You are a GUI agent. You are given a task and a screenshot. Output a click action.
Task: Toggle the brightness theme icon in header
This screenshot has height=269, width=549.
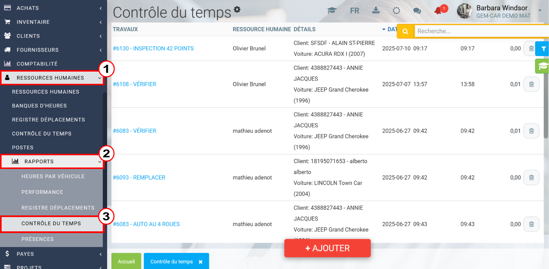[396, 11]
